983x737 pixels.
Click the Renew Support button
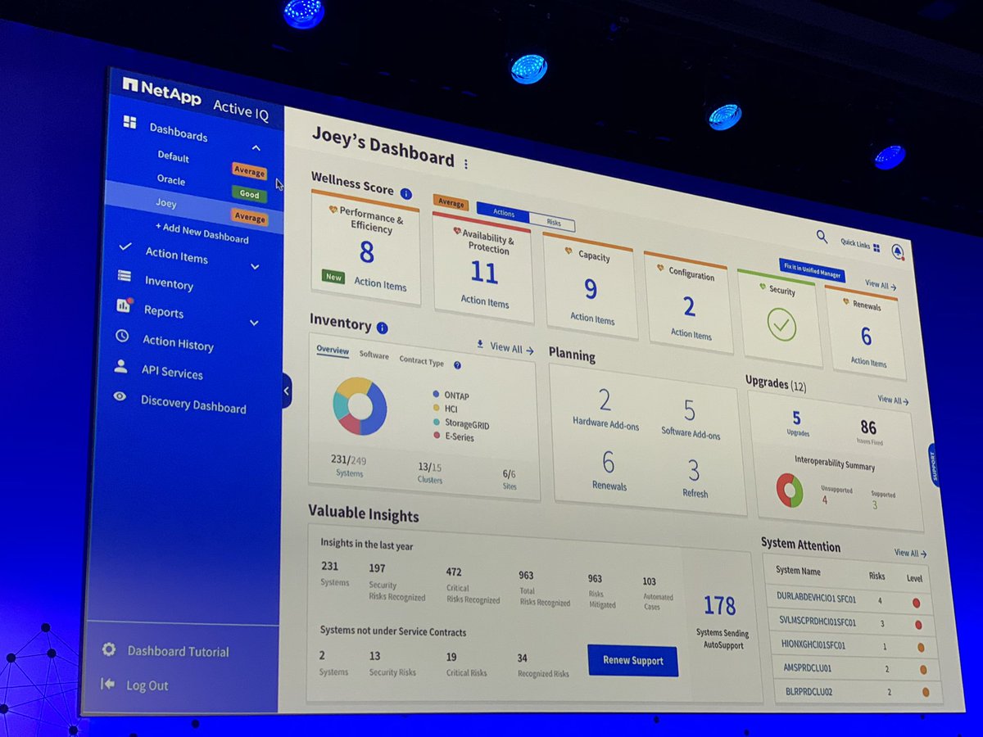[632, 660]
